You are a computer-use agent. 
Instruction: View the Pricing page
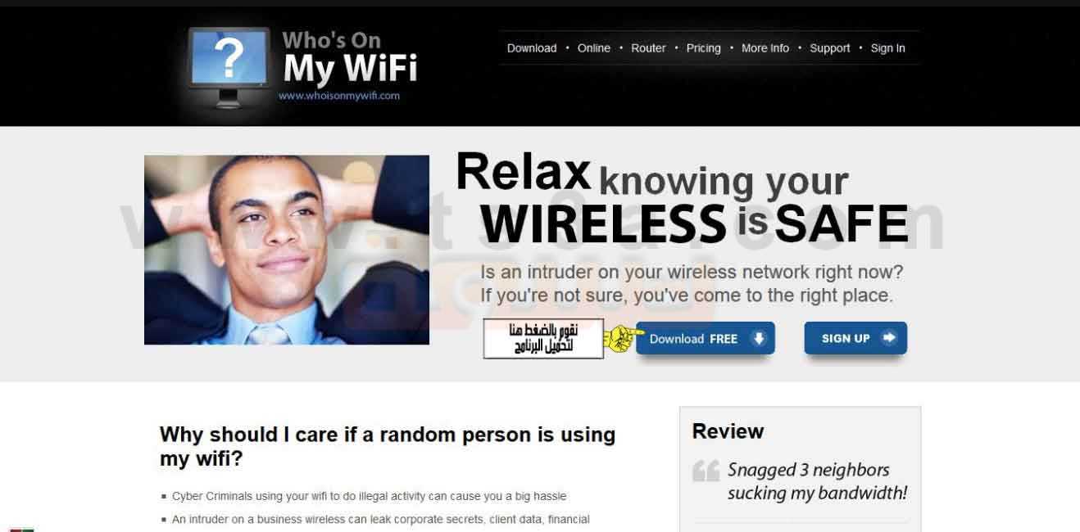703,48
